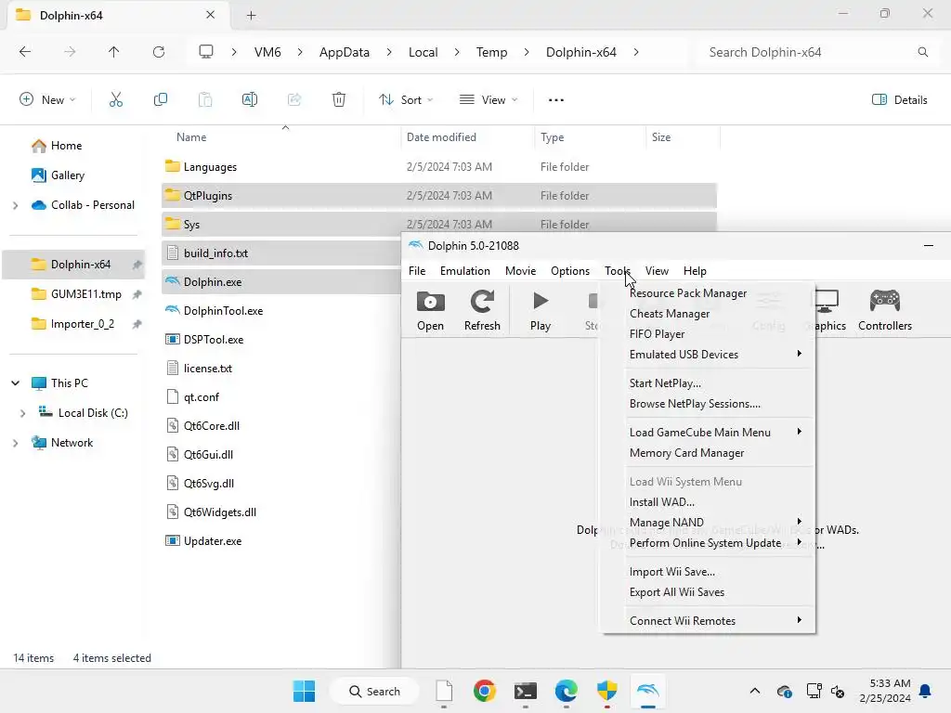
Task: Launch Google Chrome from the taskbar
Action: point(484,691)
